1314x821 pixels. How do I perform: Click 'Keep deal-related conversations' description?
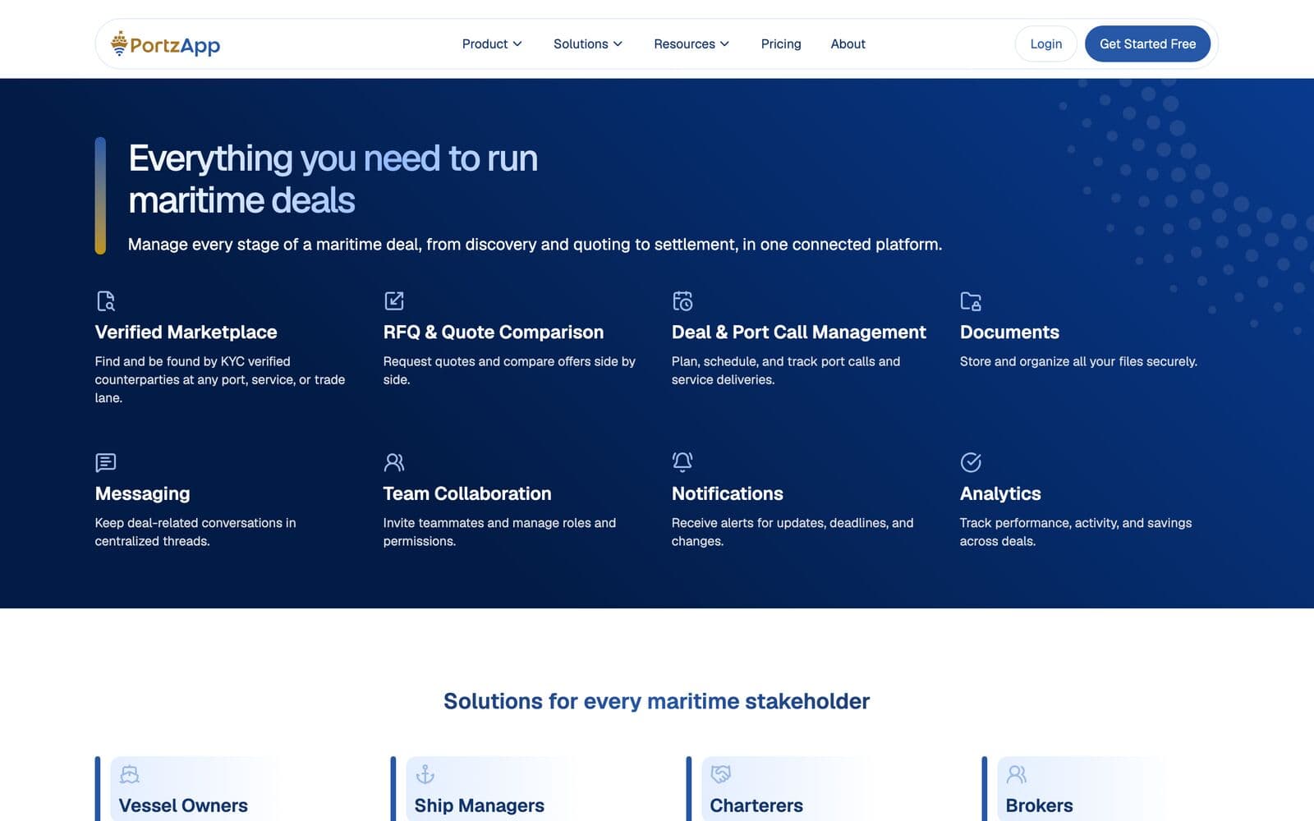(x=195, y=532)
